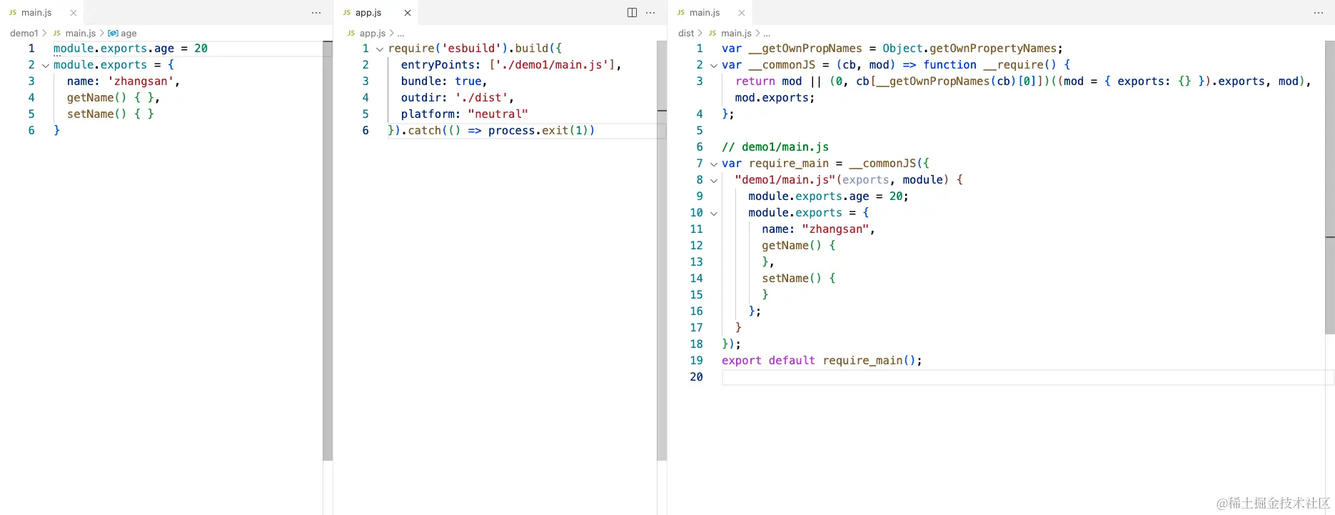Click the dist main.js pane scrollbar

coord(1330,187)
